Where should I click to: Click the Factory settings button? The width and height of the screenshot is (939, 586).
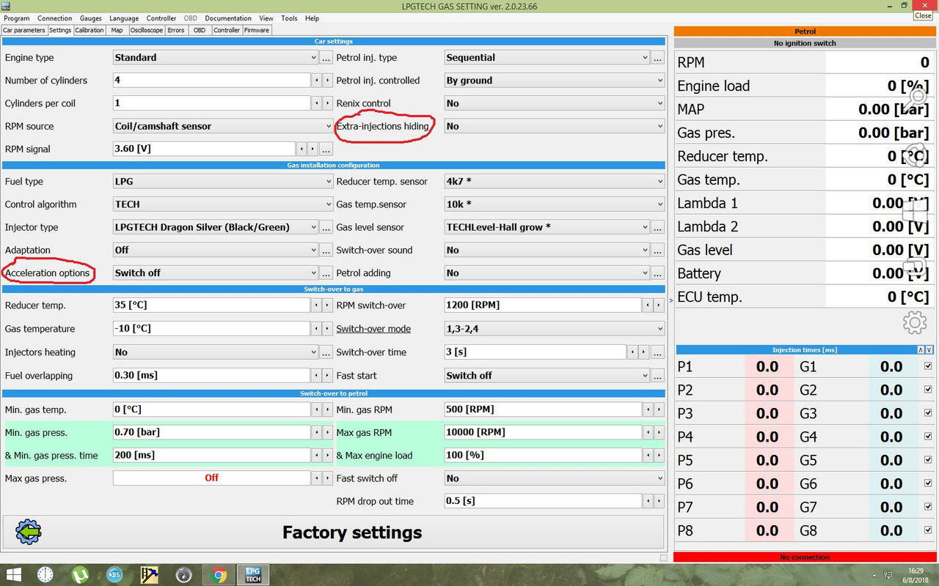tap(333, 532)
